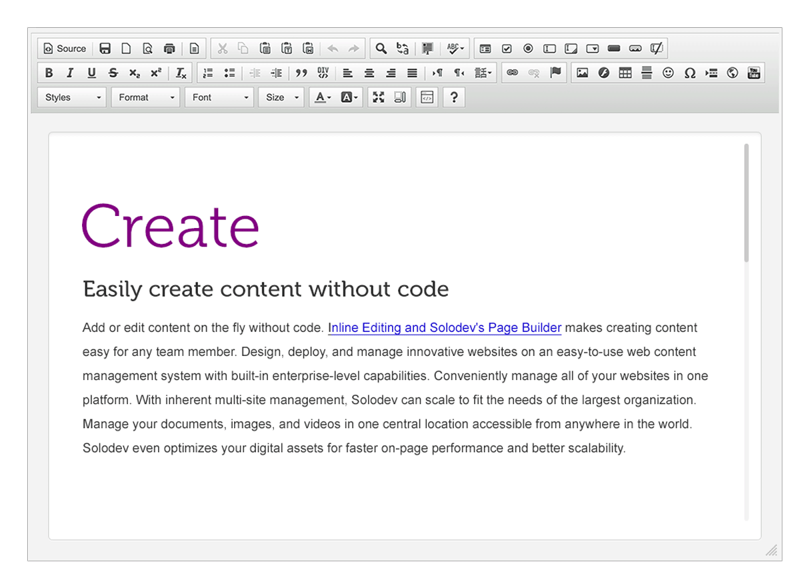The height and width of the screenshot is (584, 800).
Task: Maximize the editor with the maximize icon
Action: click(379, 97)
